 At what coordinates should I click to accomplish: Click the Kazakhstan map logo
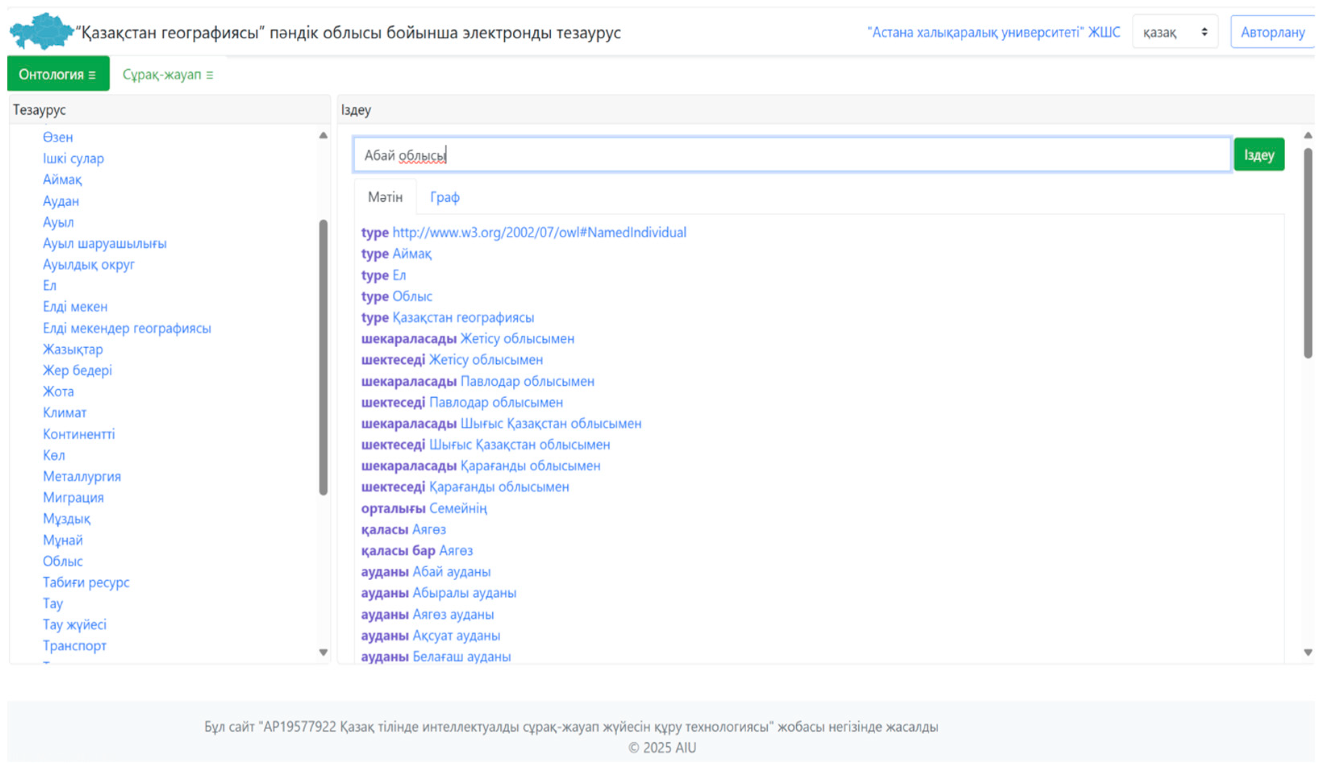click(41, 31)
